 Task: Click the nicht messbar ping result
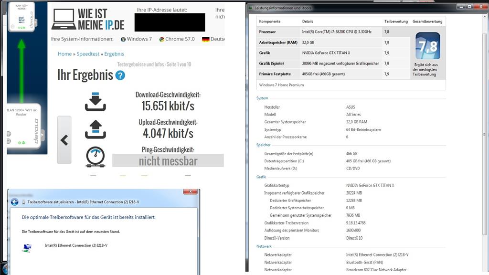click(x=168, y=160)
